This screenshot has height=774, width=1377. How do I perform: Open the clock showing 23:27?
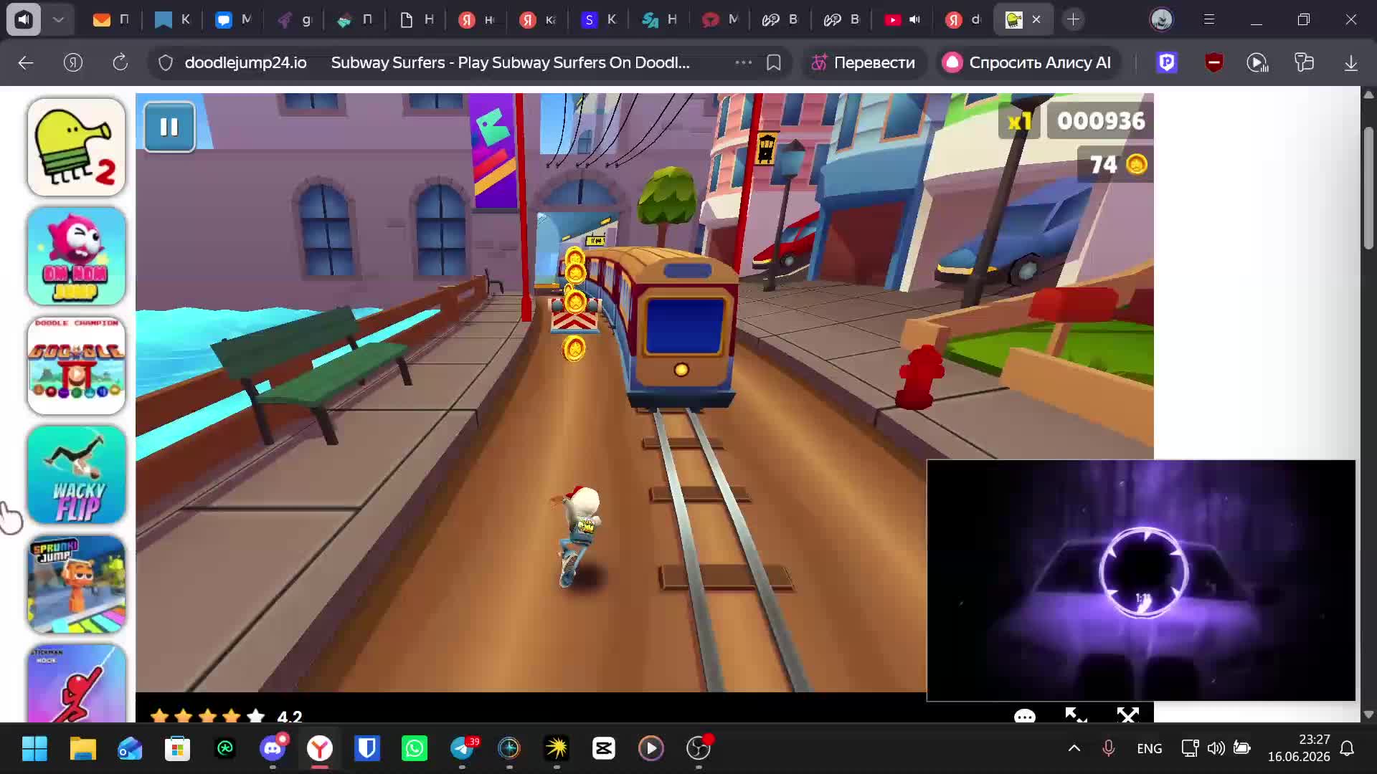point(1299,748)
